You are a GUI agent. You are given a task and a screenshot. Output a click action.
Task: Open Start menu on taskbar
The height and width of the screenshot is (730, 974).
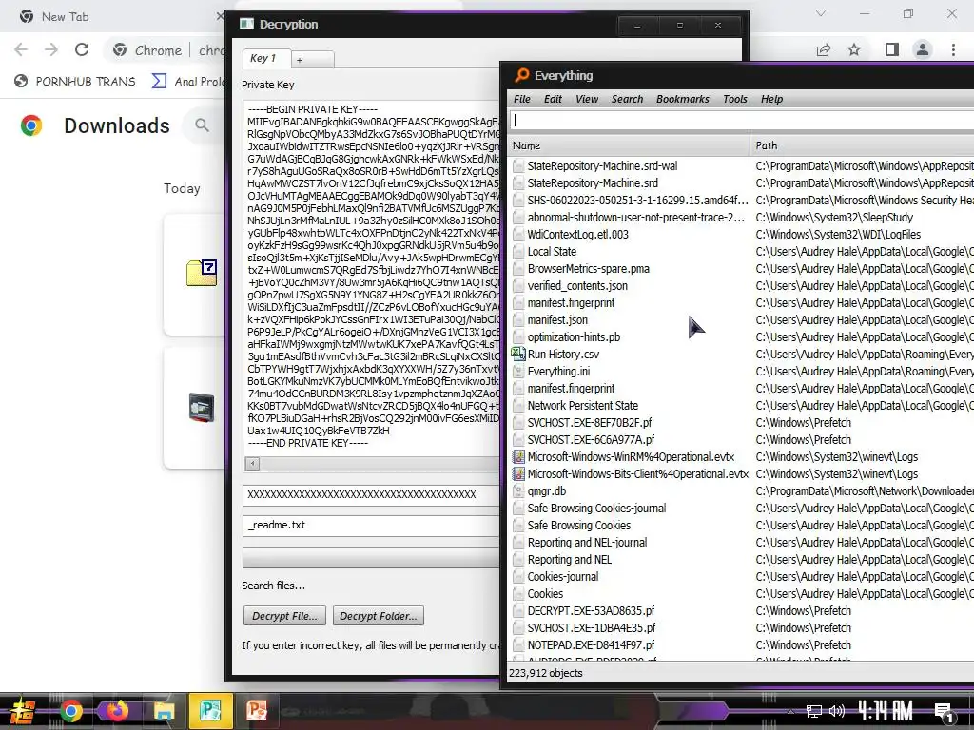tap(23, 711)
